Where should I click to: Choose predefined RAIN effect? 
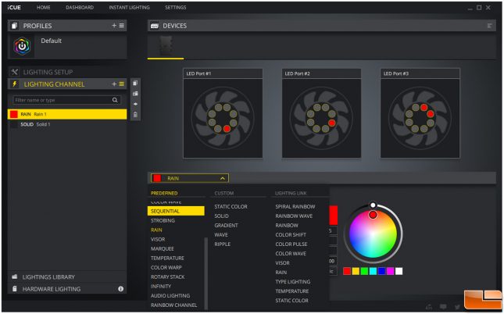[156, 230]
